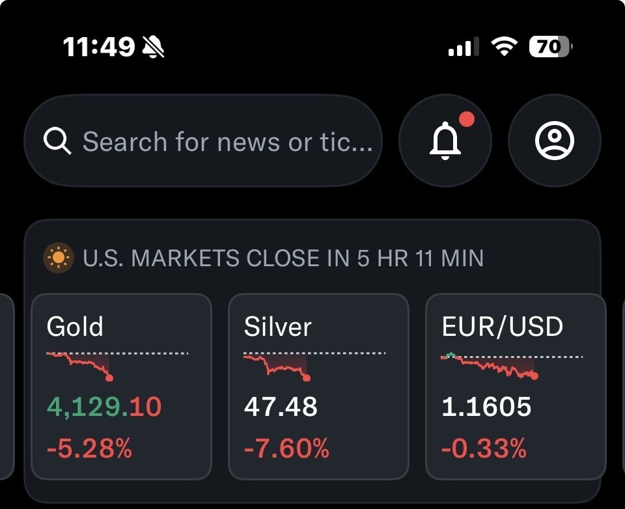Tap the silent mode bell icon in status bar
The image size is (625, 509).
click(154, 46)
